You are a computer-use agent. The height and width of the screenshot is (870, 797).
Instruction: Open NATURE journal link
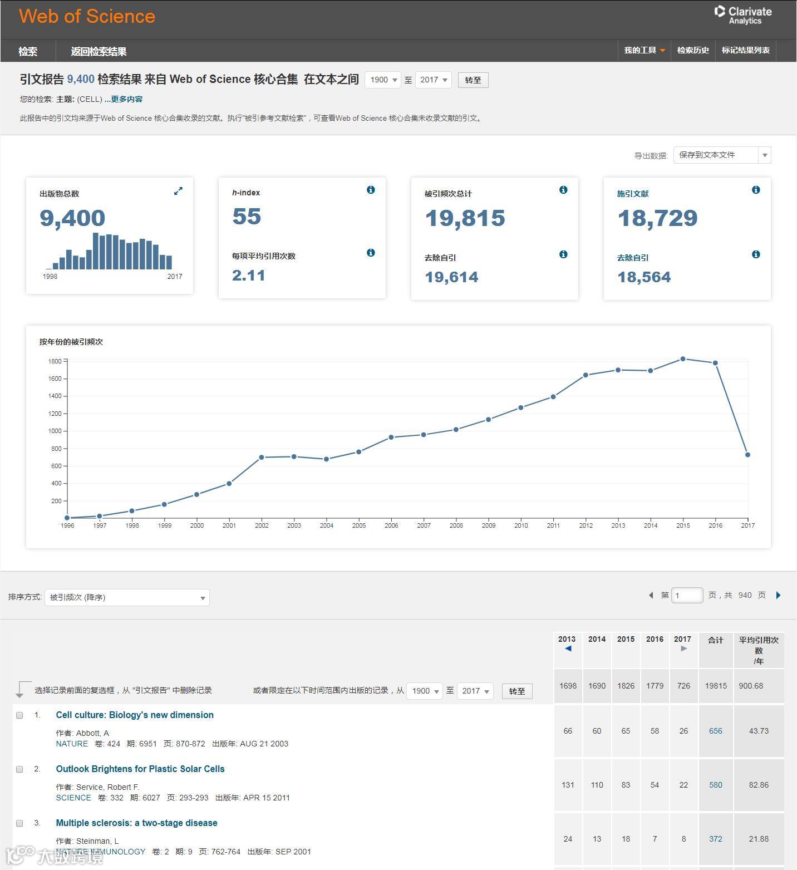[72, 744]
